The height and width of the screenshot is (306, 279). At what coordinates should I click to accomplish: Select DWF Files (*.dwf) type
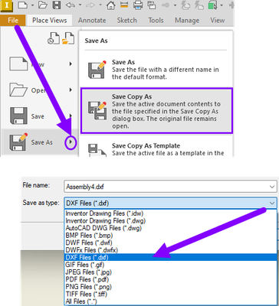[171, 243]
